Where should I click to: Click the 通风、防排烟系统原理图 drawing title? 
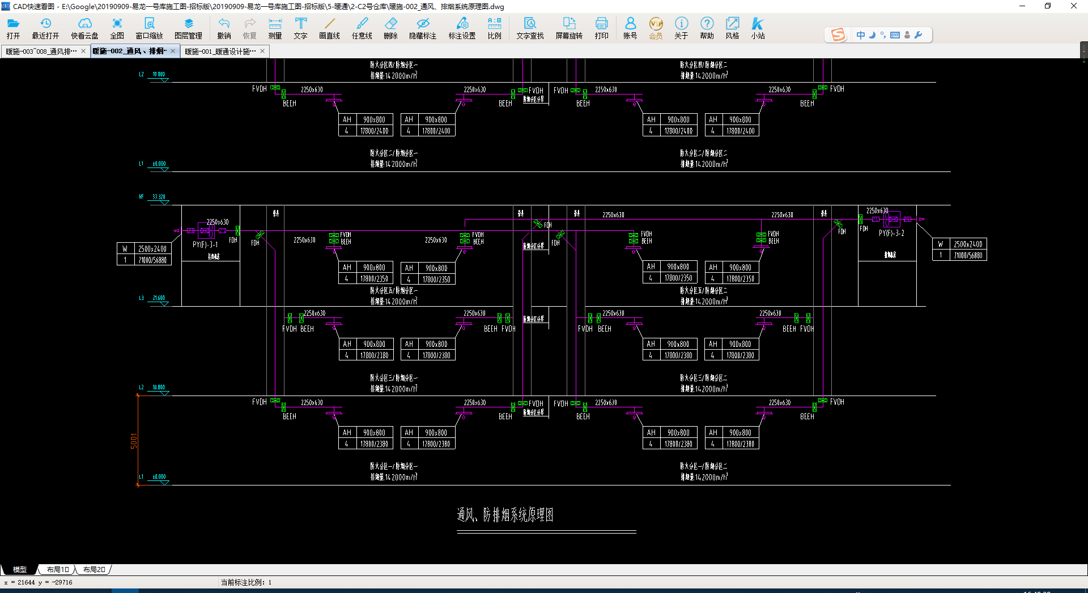[x=505, y=515]
